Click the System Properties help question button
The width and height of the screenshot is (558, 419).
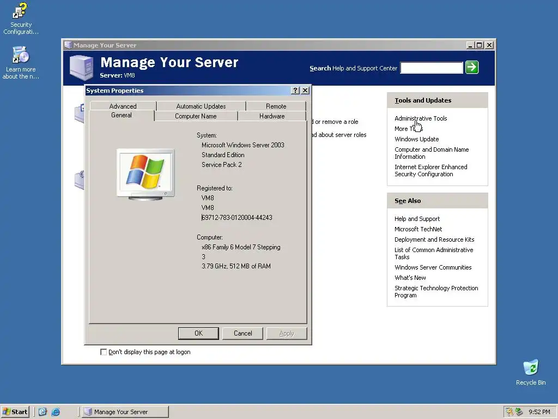click(295, 91)
